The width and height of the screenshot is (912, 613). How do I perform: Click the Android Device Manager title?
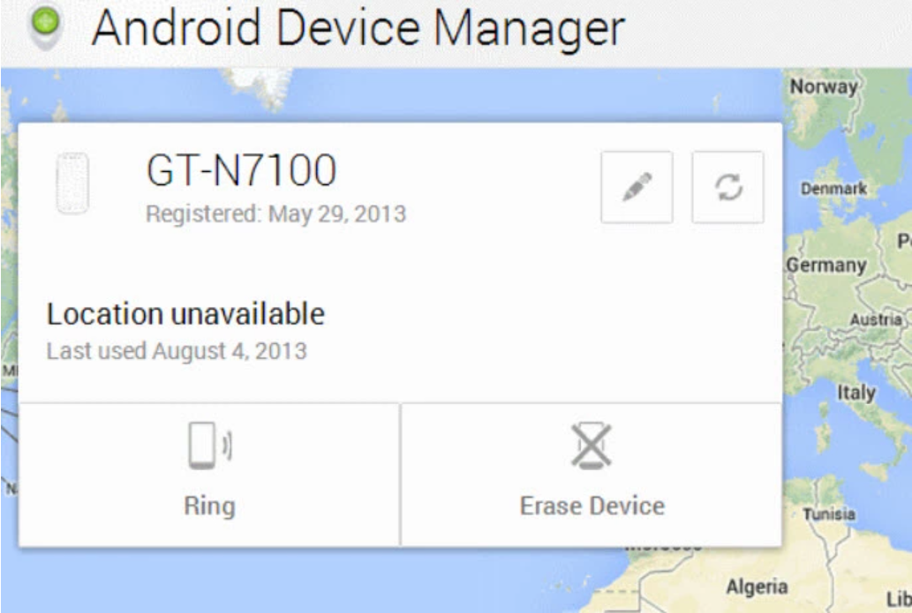(358, 28)
